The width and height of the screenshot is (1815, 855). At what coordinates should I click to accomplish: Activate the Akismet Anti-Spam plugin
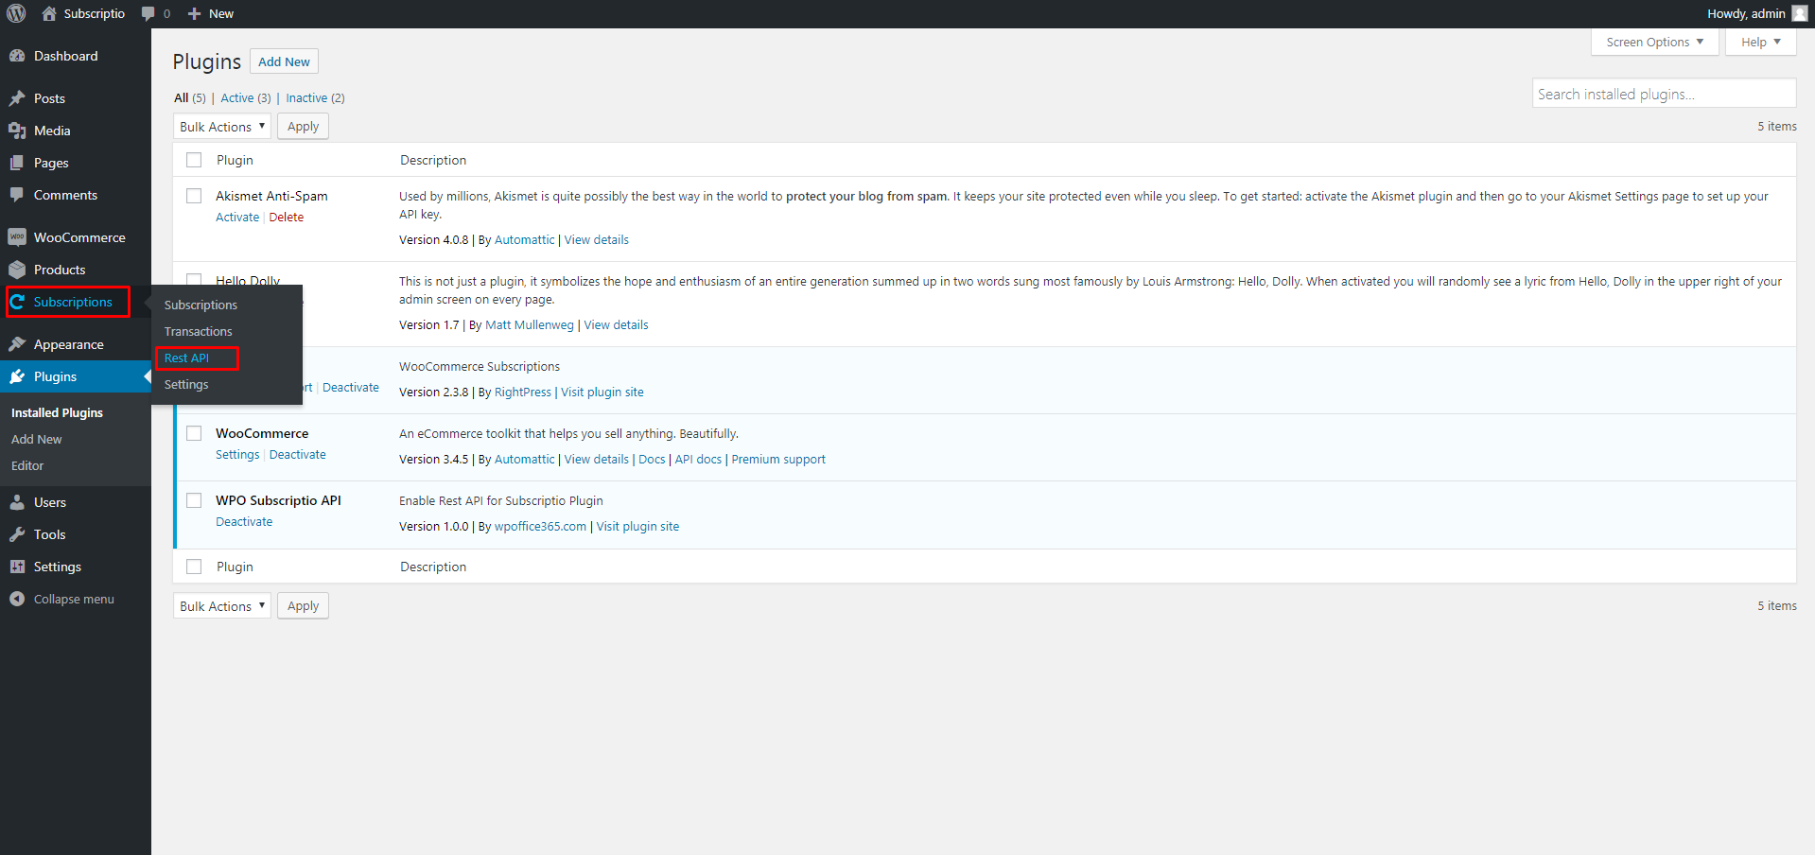237,218
